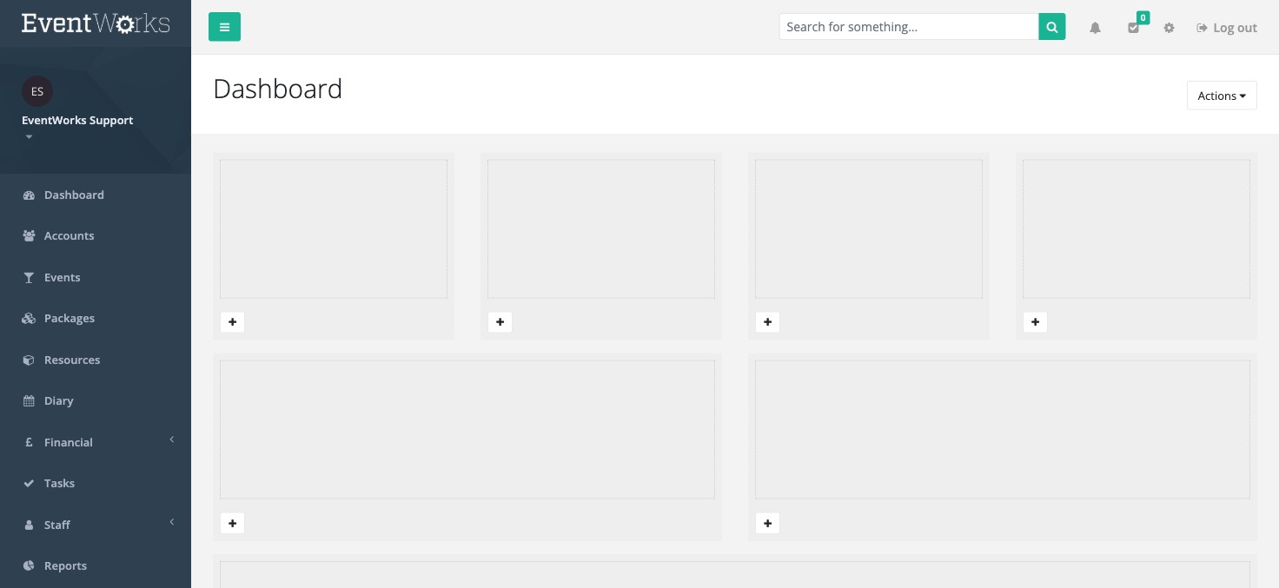Click the EventWorks logo
This screenshot has width=1279, height=588.
(96, 23)
